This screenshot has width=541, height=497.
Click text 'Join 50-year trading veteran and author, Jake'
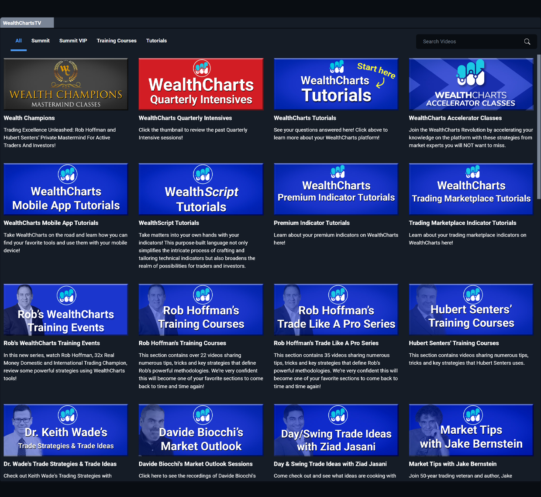[460, 476]
